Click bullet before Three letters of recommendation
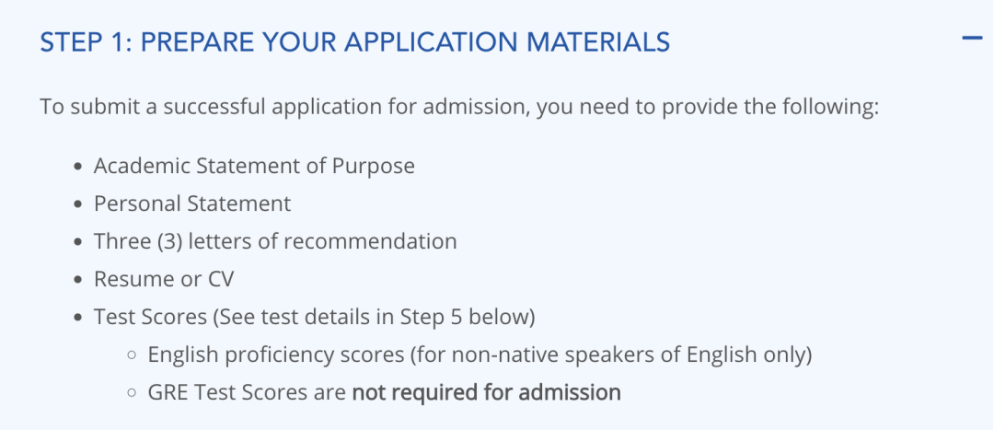 click(x=78, y=242)
